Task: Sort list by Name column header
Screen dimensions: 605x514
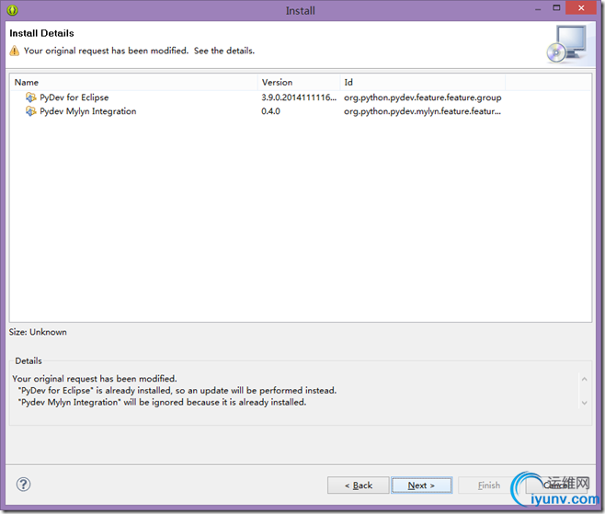Action: 134,82
